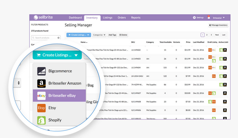Jump to the Last page
Screen dimensions: 238x138
point(224,35)
